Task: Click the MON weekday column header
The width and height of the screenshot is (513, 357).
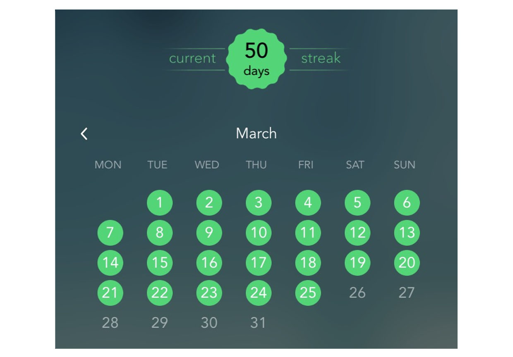Action: (108, 165)
